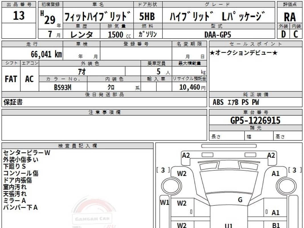Click the 検査員記入欄 header
This screenshot has height=228, width=304.
pos(77,146)
